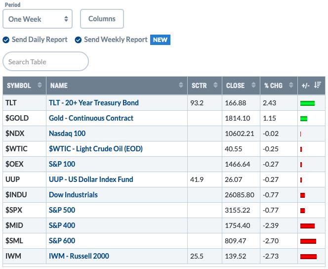This screenshot has height=269, width=328.
Task: Click close value 166.88
Action: click(x=236, y=103)
